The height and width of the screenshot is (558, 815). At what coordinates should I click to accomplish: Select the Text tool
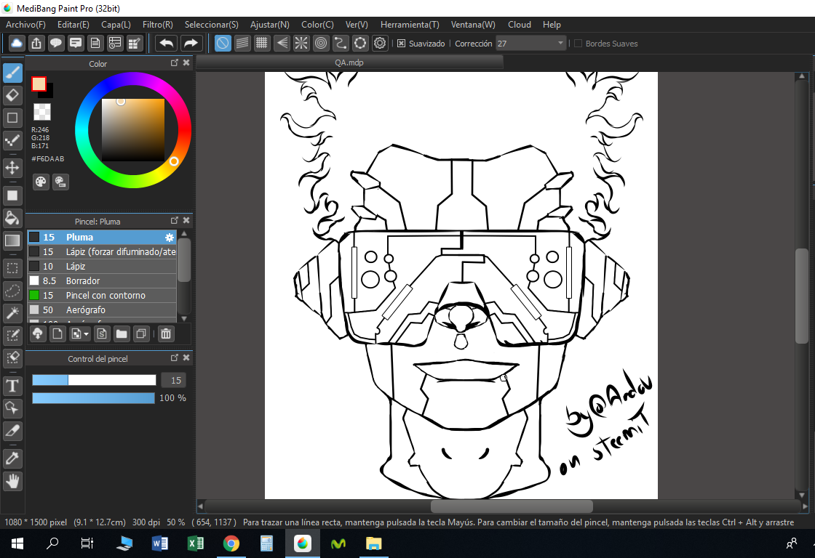coord(12,386)
